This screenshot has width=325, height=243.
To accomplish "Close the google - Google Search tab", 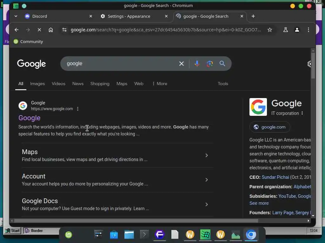I will pyautogui.click(x=242, y=16).
